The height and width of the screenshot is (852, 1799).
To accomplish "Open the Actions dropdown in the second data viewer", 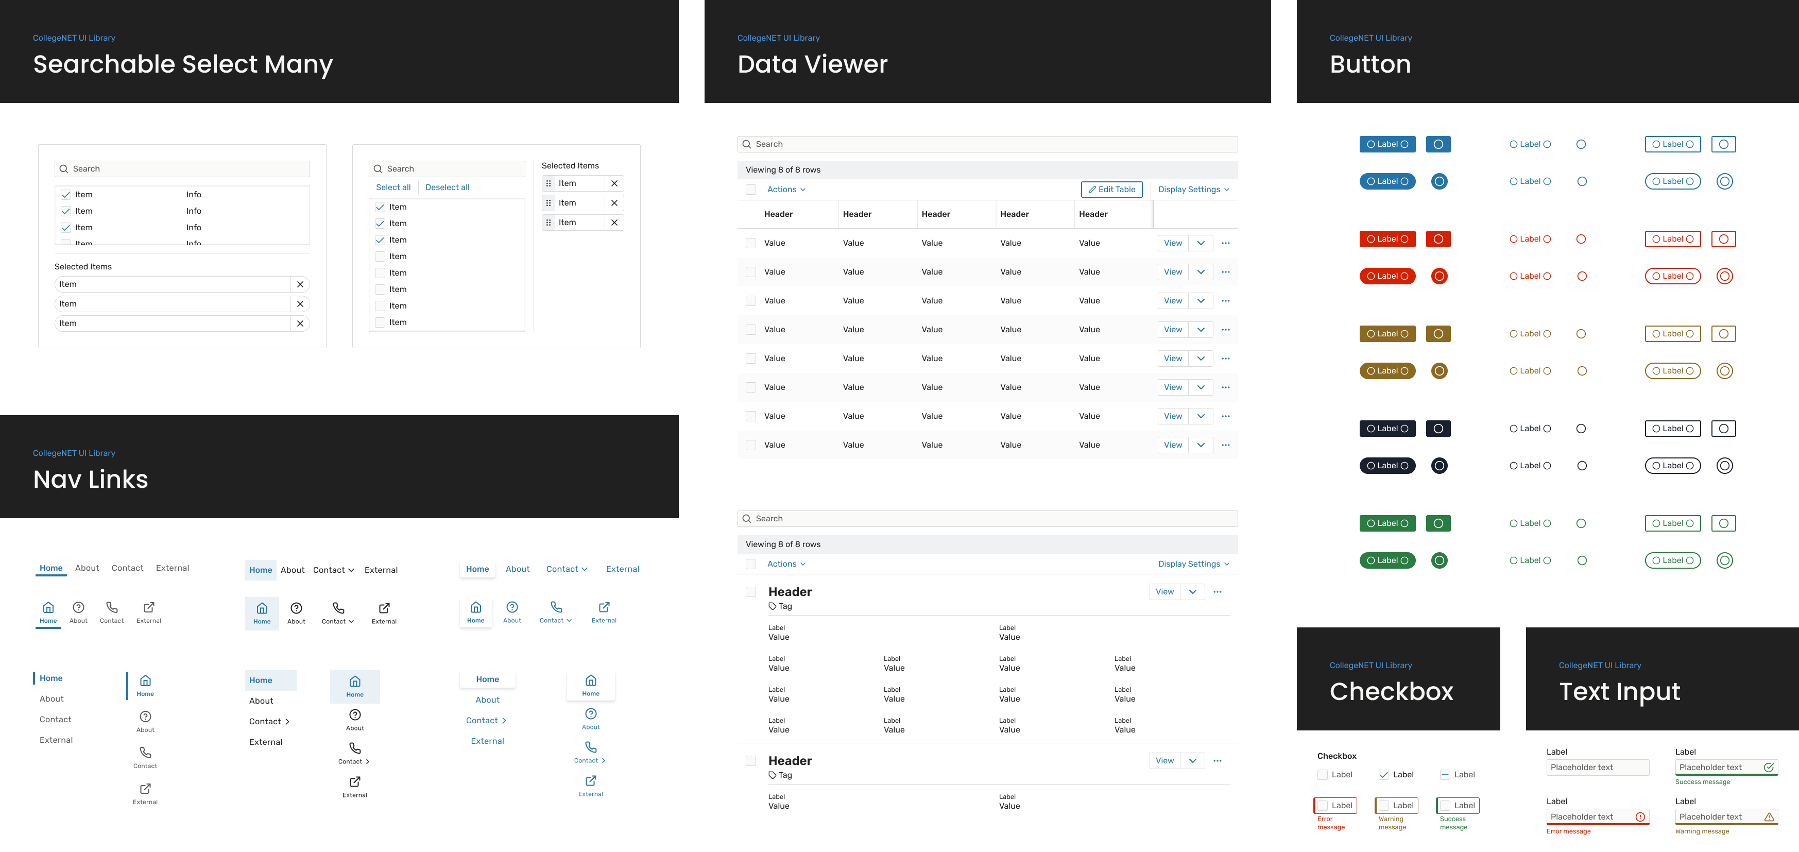I will tap(785, 564).
